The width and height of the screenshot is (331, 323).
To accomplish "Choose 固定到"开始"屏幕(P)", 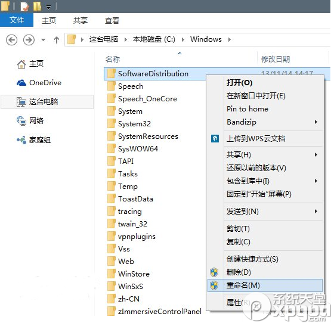I will click(x=265, y=194).
